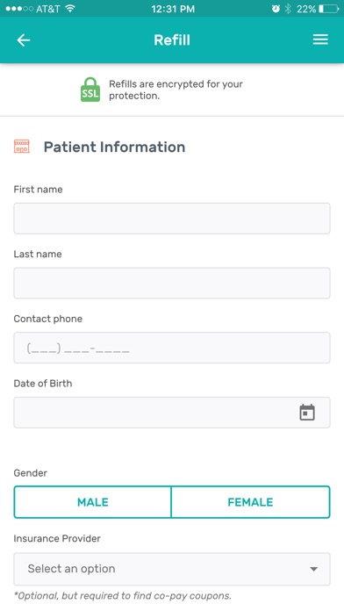Select MALE gender option
344x611 pixels.
[x=93, y=502]
